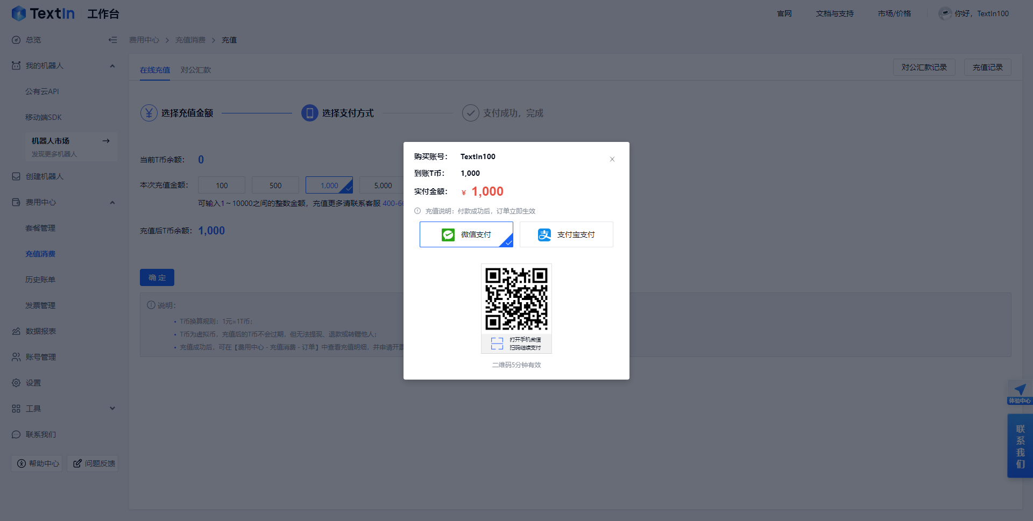Viewport: 1033px width, 521px height.
Task: Click the 你好, TextIn100 account name
Action: tap(982, 13)
